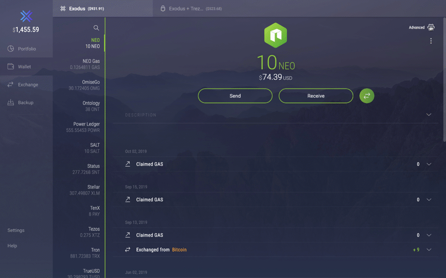The image size is (446, 278).
Task: Click the 10 NEO balance heading
Action: [276, 63]
